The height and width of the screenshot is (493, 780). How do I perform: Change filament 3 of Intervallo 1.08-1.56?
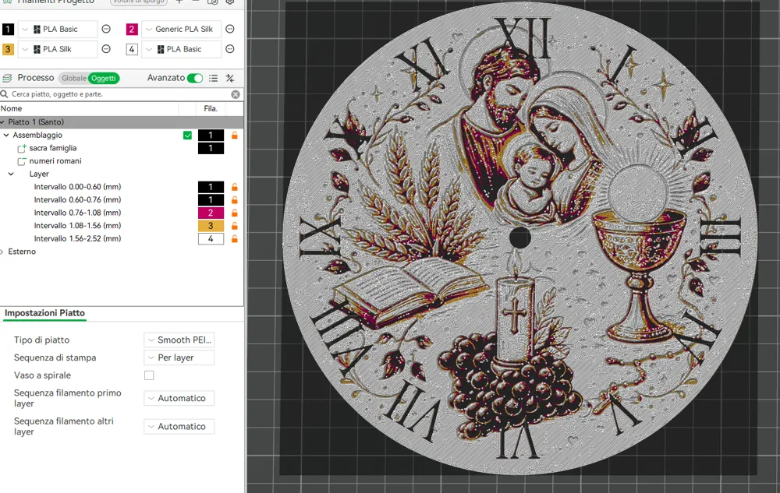click(211, 226)
